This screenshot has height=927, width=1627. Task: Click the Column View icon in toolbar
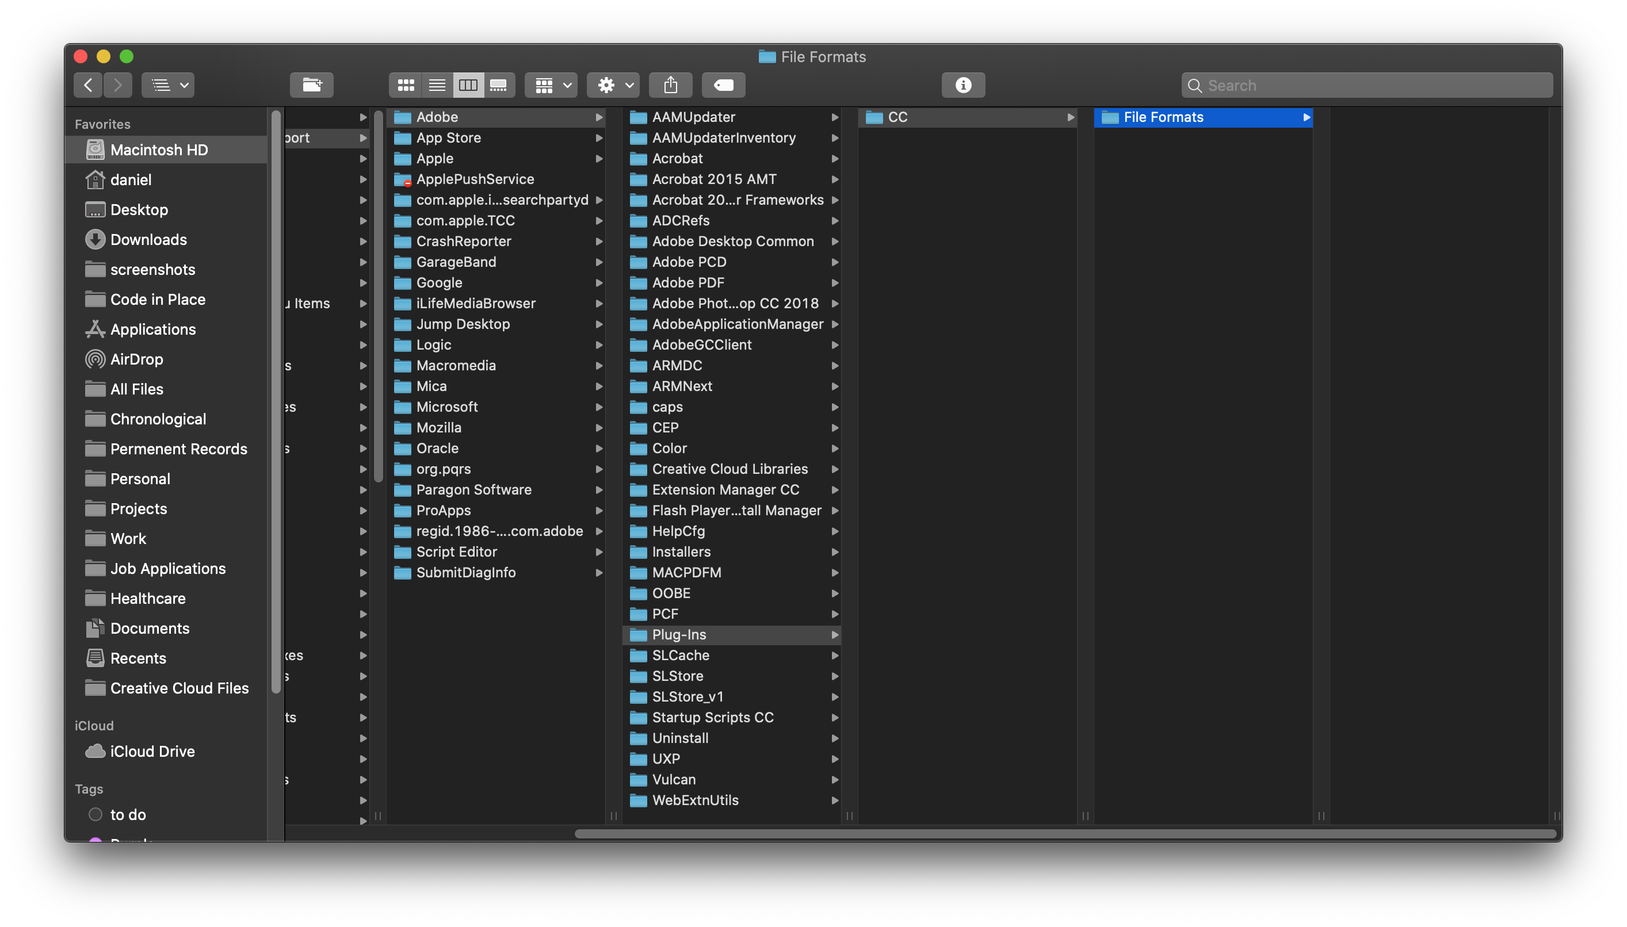pyautogui.click(x=467, y=84)
